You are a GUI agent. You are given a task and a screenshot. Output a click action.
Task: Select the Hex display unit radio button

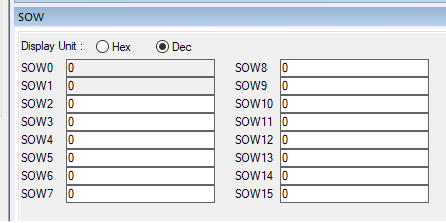click(x=102, y=47)
